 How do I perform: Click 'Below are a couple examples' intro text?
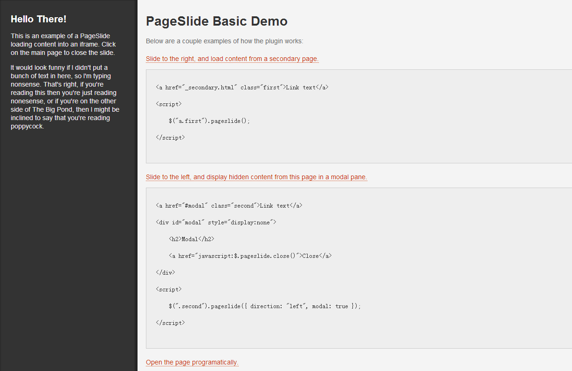click(x=225, y=41)
